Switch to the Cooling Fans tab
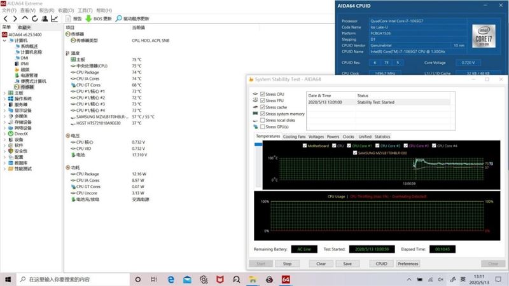Viewport: 509px width, 286px height. pyautogui.click(x=294, y=137)
